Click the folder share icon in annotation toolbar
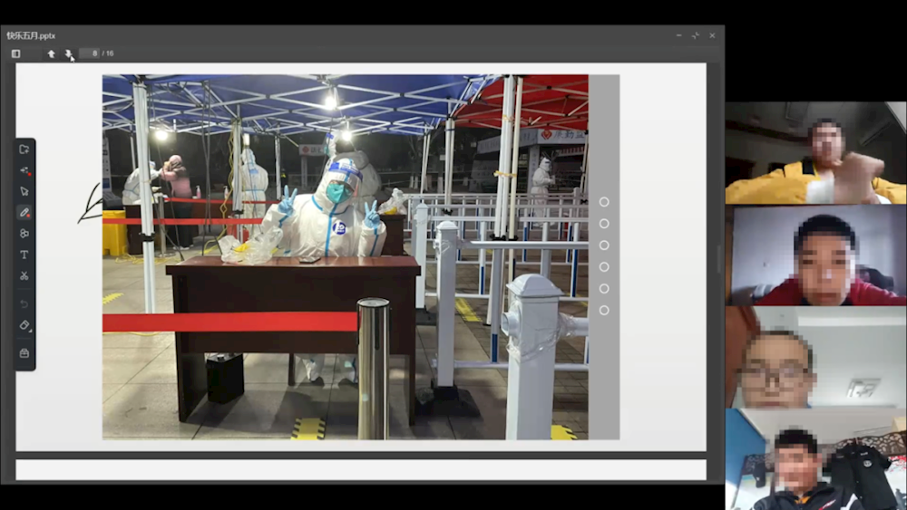This screenshot has width=907, height=510. tap(24, 149)
